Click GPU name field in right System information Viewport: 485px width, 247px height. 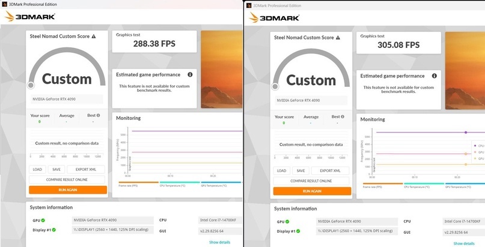point(357,221)
